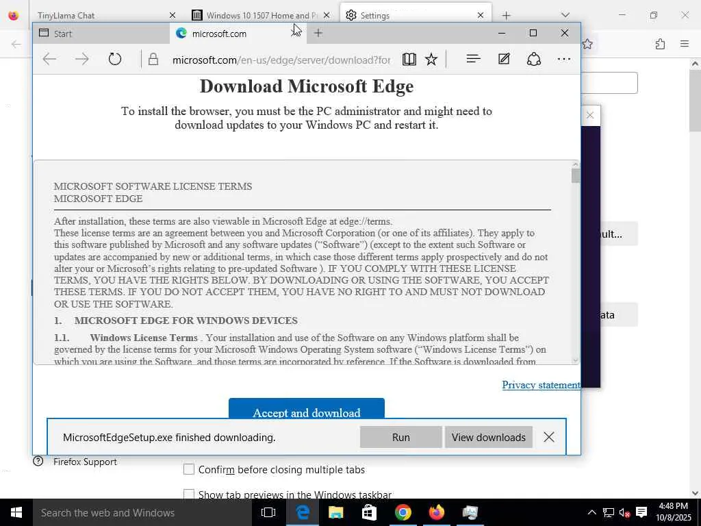Viewport: 701px width, 526px height.
Task: Click the Edge icon on the taskbar
Action: (302, 512)
